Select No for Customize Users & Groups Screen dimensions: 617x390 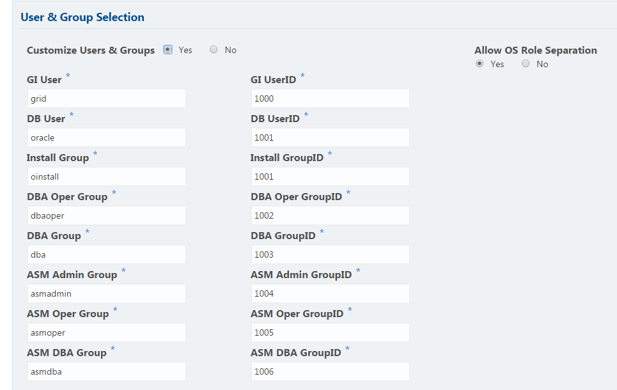[x=214, y=50]
